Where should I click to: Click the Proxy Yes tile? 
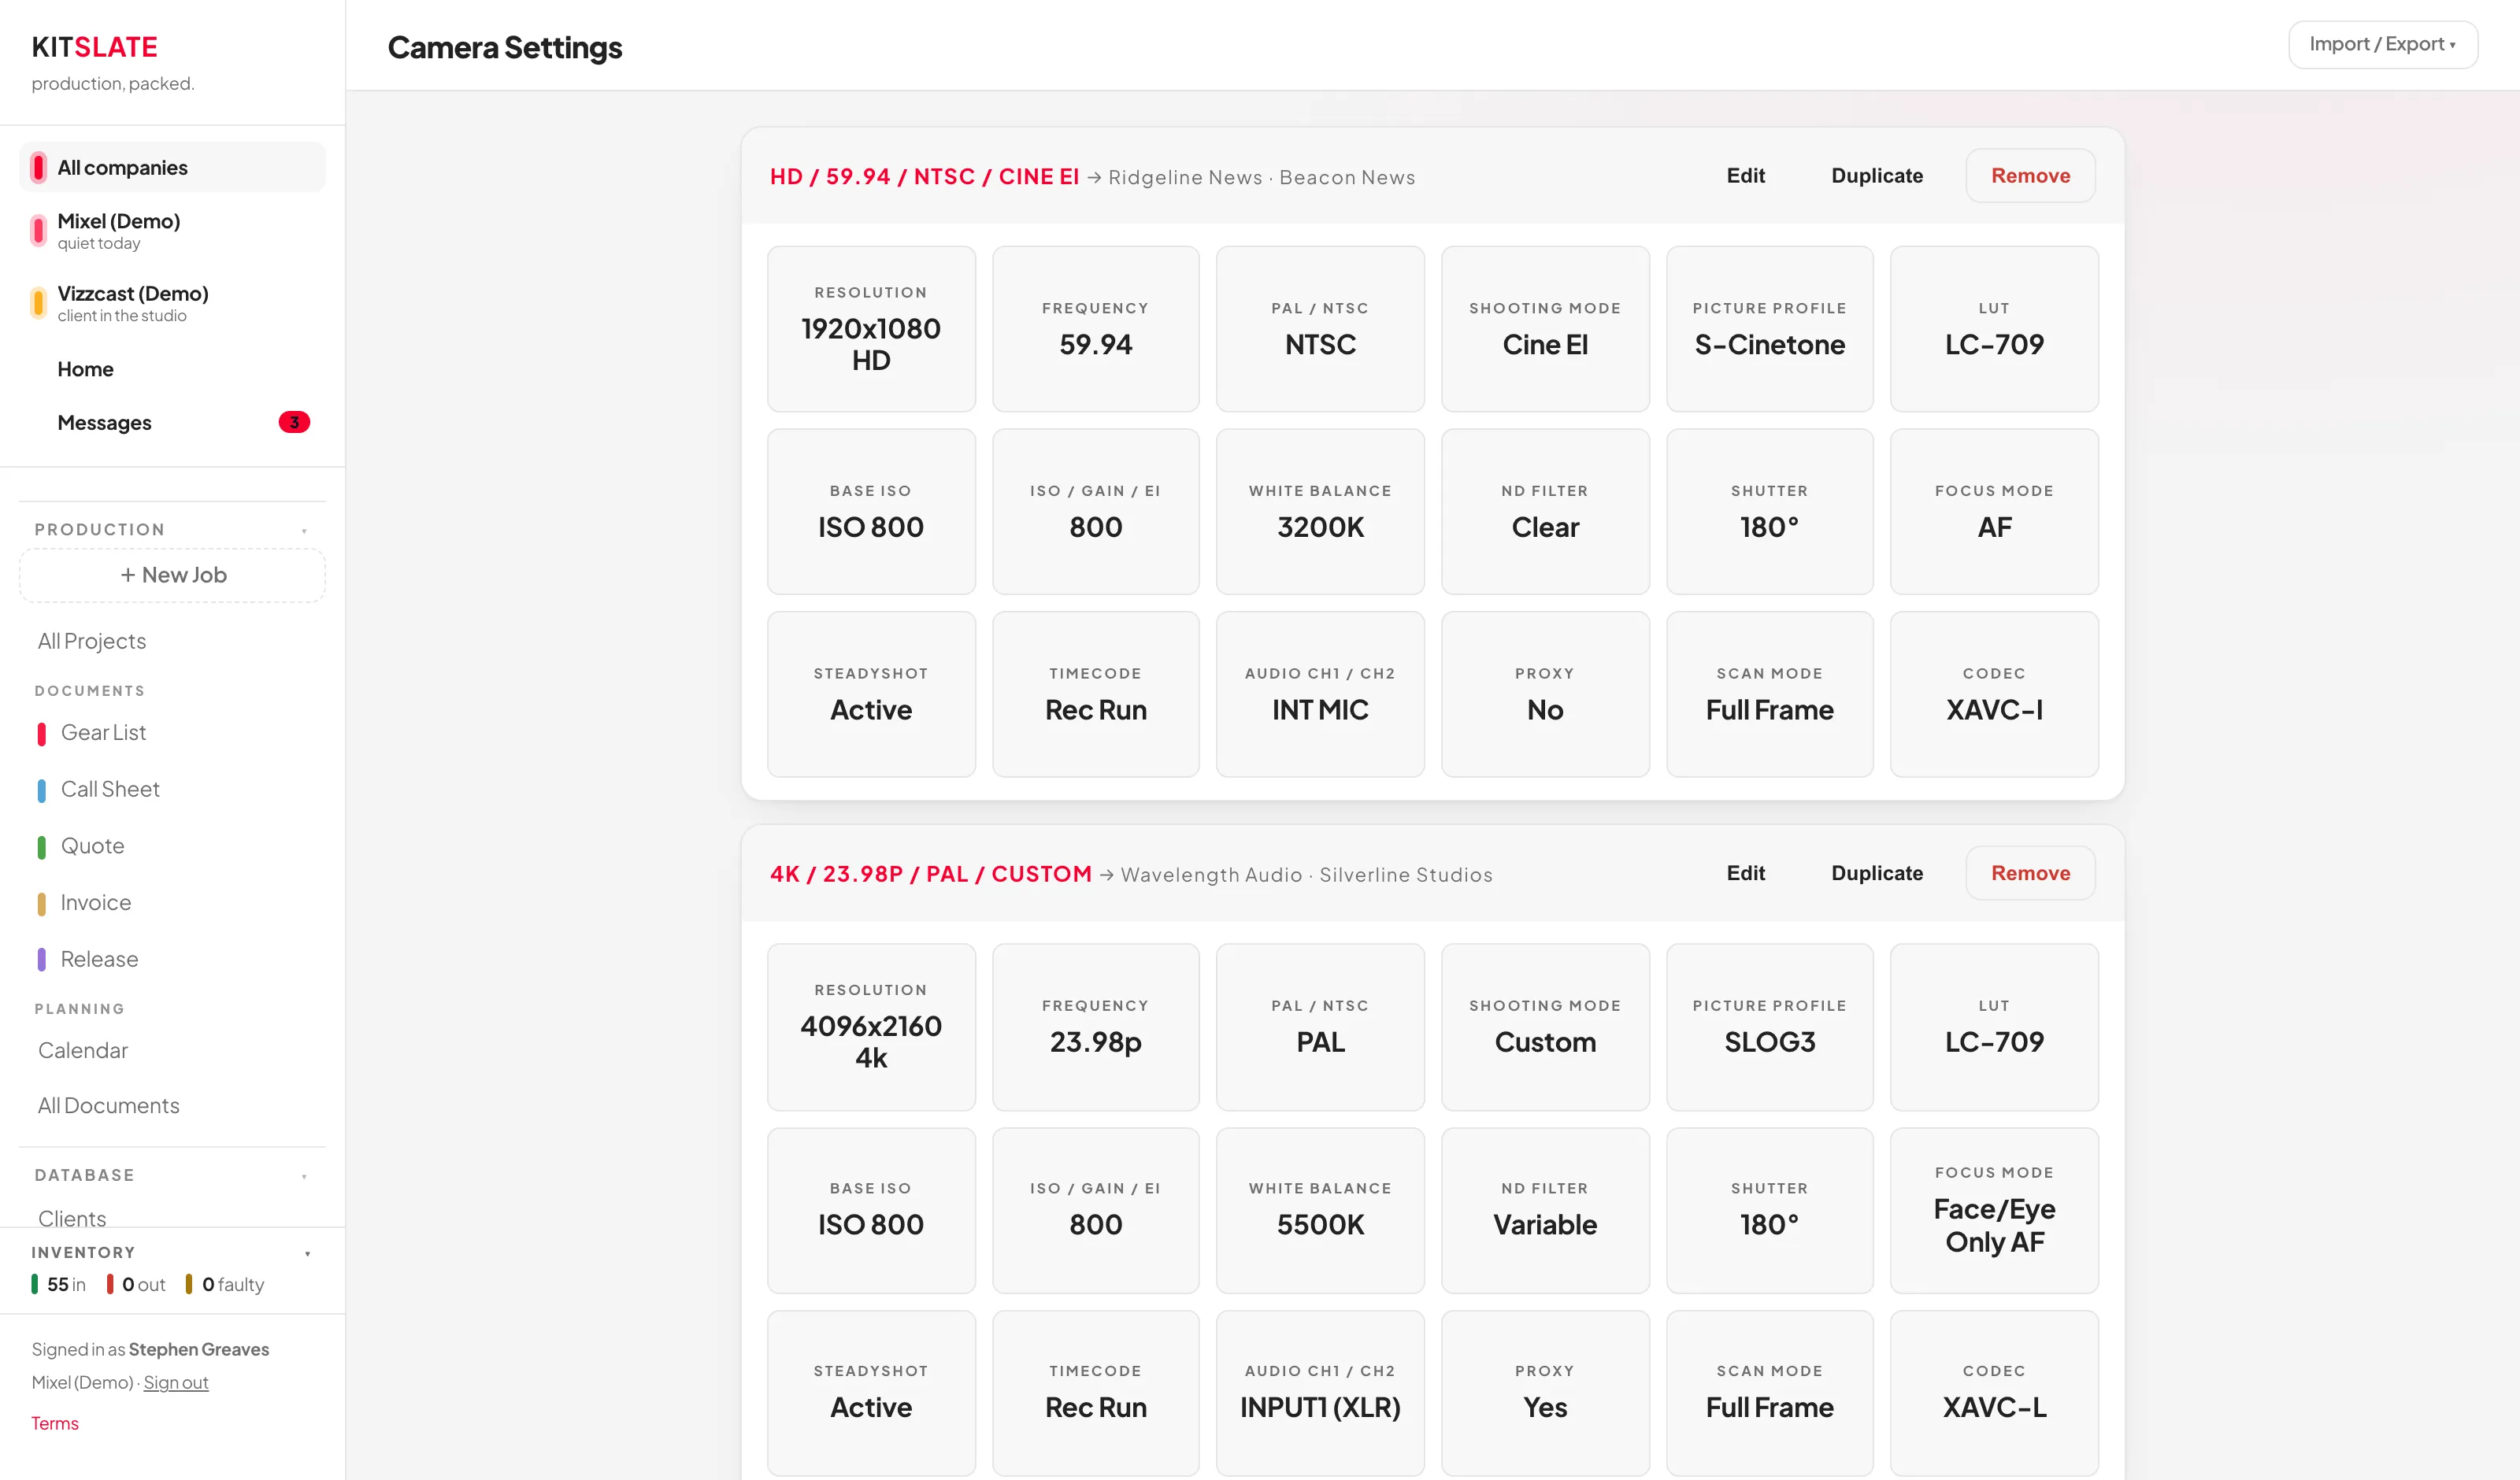point(1545,1393)
